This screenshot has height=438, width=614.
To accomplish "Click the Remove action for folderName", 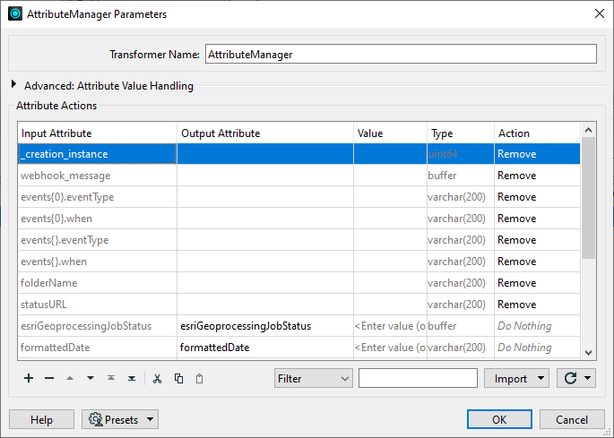I will [x=537, y=283].
